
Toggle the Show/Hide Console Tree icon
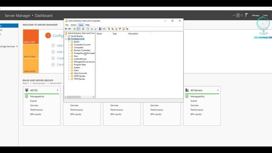[78, 29]
